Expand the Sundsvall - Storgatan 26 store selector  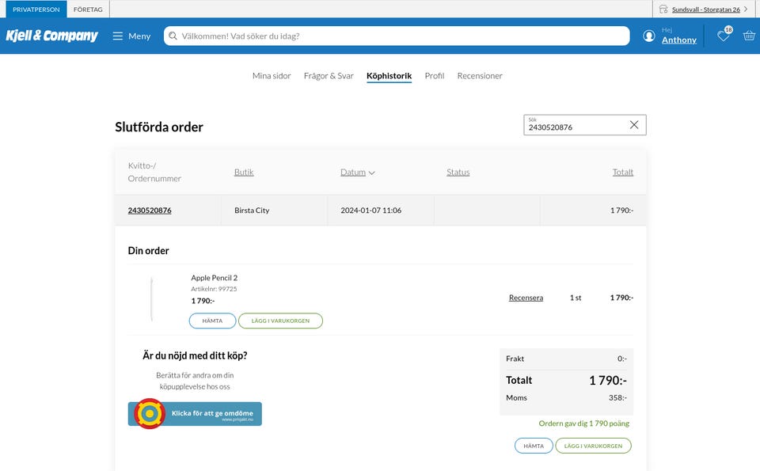click(705, 9)
